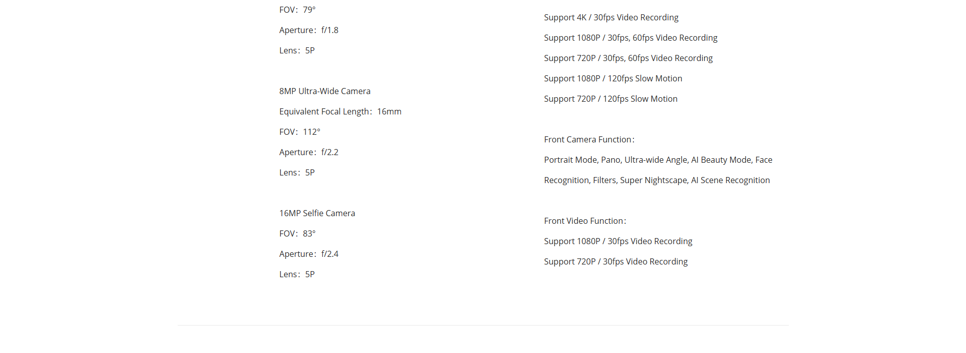Click the FOV 79° specification line

[x=297, y=10]
